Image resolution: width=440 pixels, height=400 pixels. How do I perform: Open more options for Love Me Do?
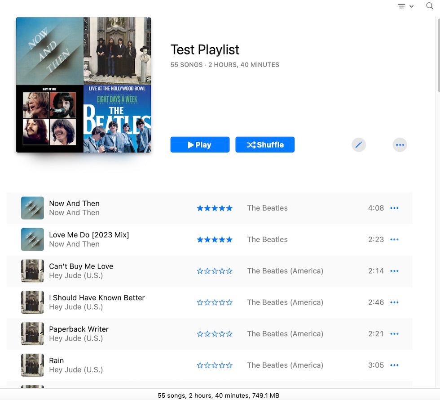coord(394,240)
